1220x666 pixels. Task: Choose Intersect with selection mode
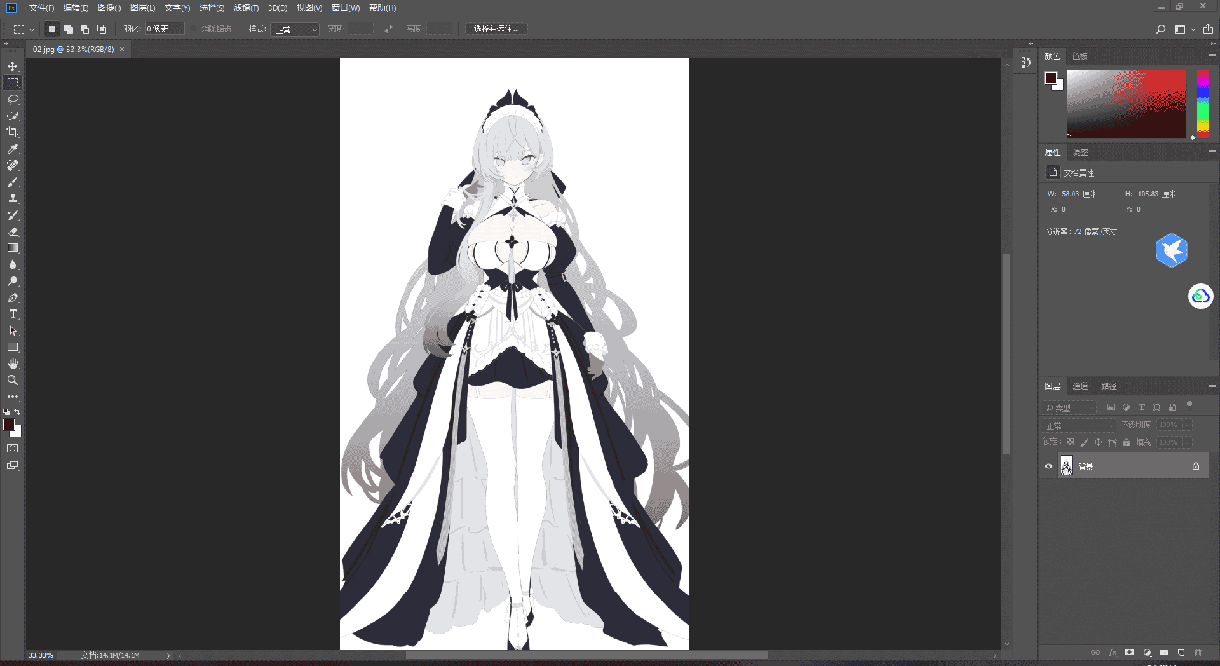click(x=102, y=29)
